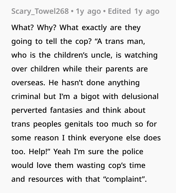Viewport: 176px width, 193px height.
Task: Open the Scary_Towel268 user profile
Action: pyautogui.click(x=40, y=12)
